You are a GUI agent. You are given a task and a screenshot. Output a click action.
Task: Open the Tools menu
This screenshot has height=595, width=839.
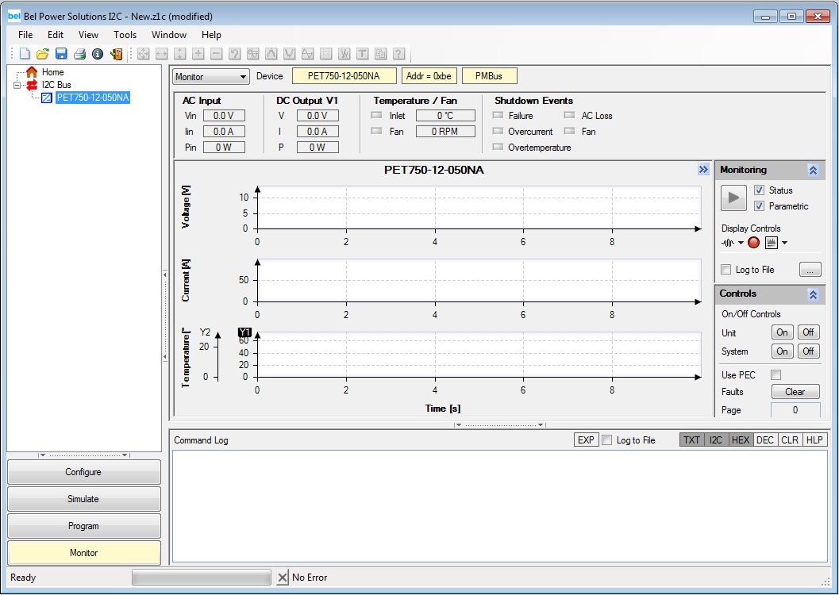coord(125,35)
